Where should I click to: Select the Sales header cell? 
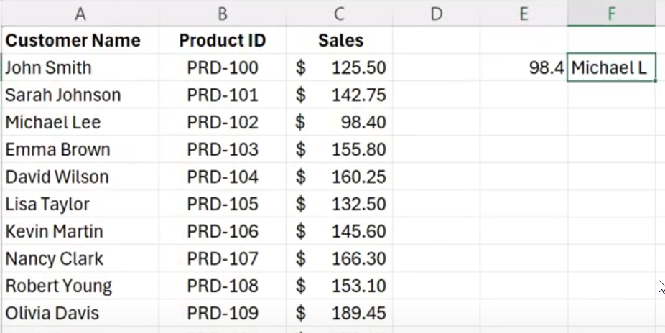[x=340, y=40]
